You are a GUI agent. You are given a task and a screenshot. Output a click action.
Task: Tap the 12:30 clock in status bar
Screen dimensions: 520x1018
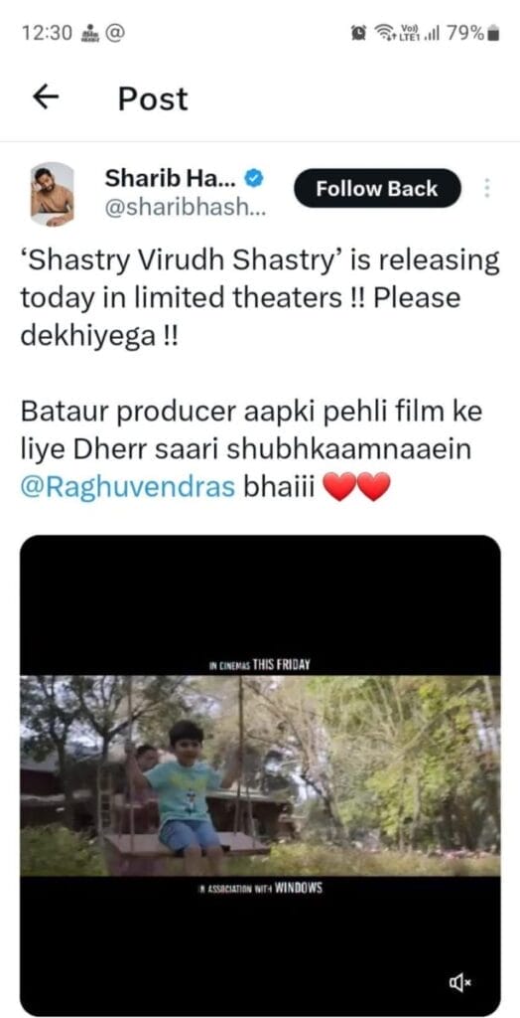click(47, 33)
